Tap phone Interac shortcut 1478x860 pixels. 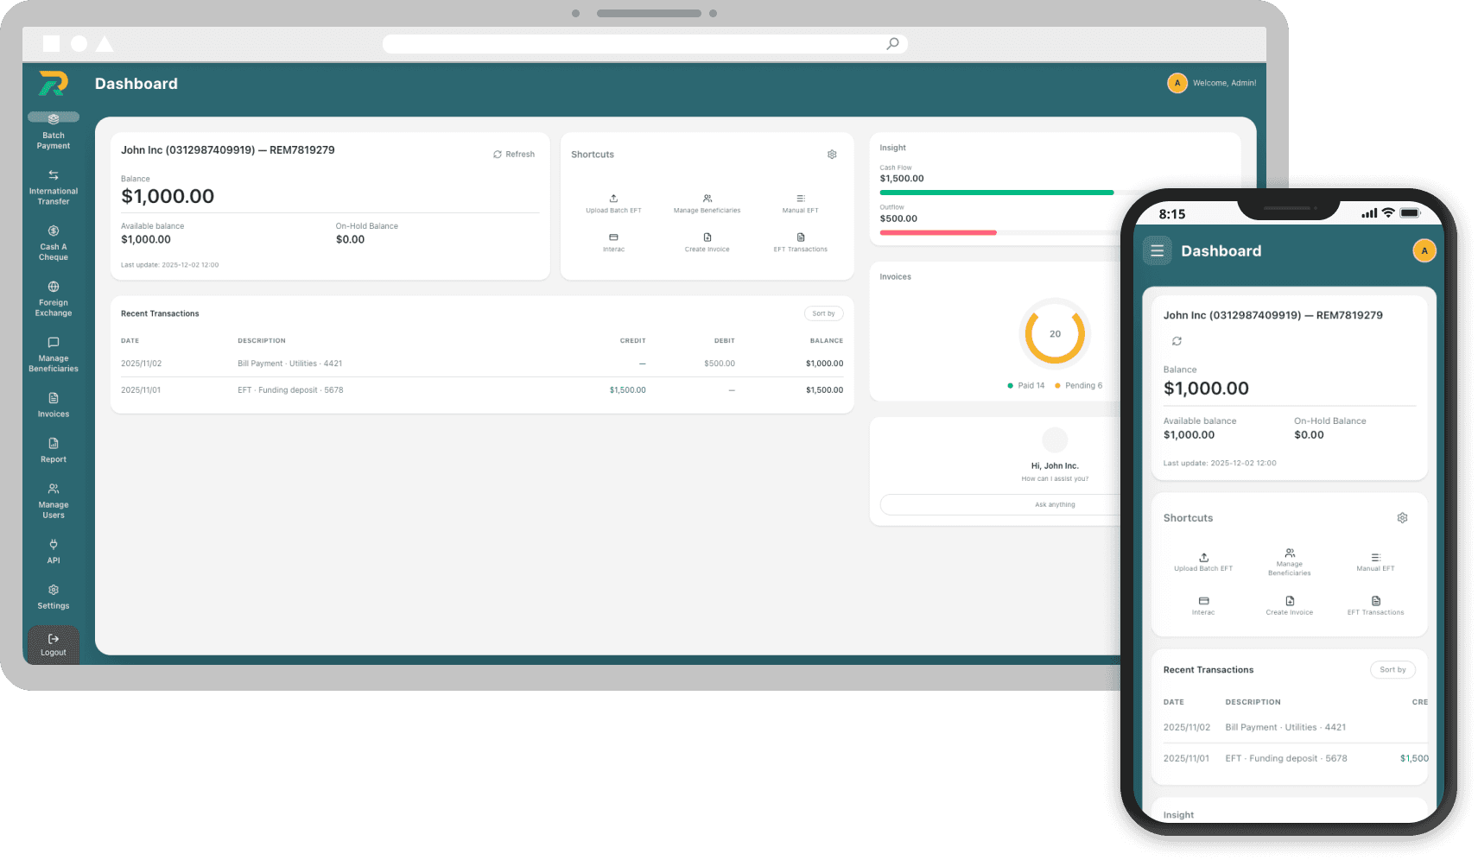1203,605
